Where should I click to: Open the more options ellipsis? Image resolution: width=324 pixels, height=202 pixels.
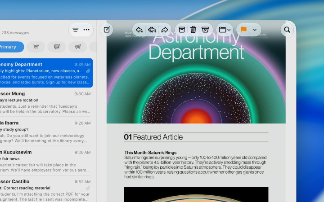[x=86, y=30]
